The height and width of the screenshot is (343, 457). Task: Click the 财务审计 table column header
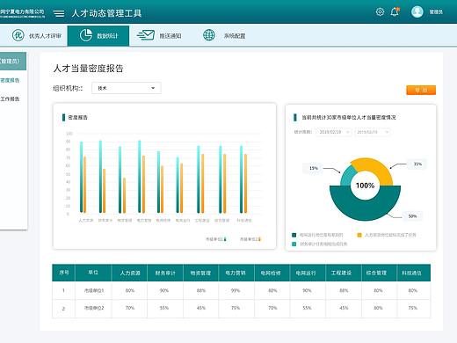coord(165,273)
